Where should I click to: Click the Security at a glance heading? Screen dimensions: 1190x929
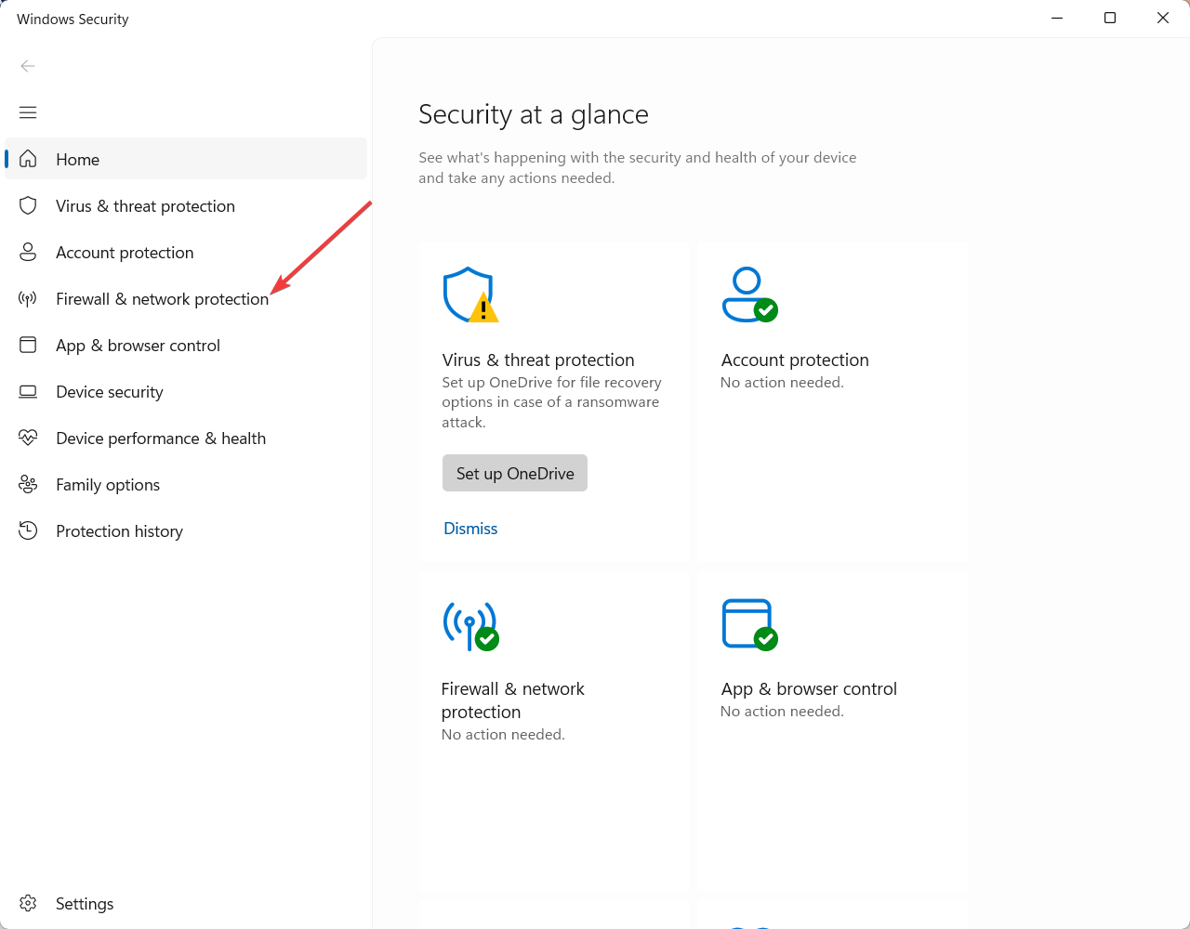[534, 114]
